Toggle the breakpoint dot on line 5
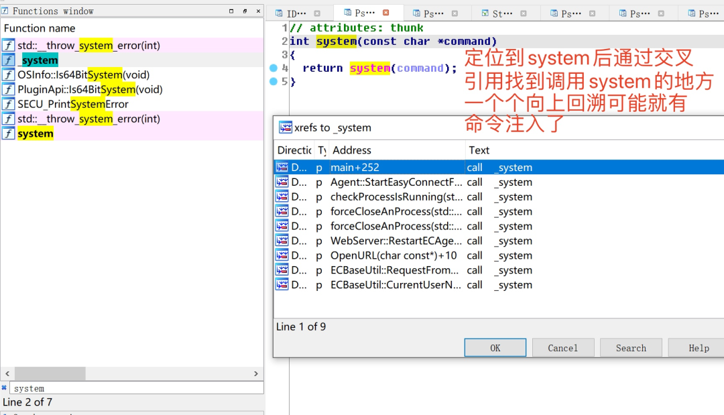 (273, 81)
